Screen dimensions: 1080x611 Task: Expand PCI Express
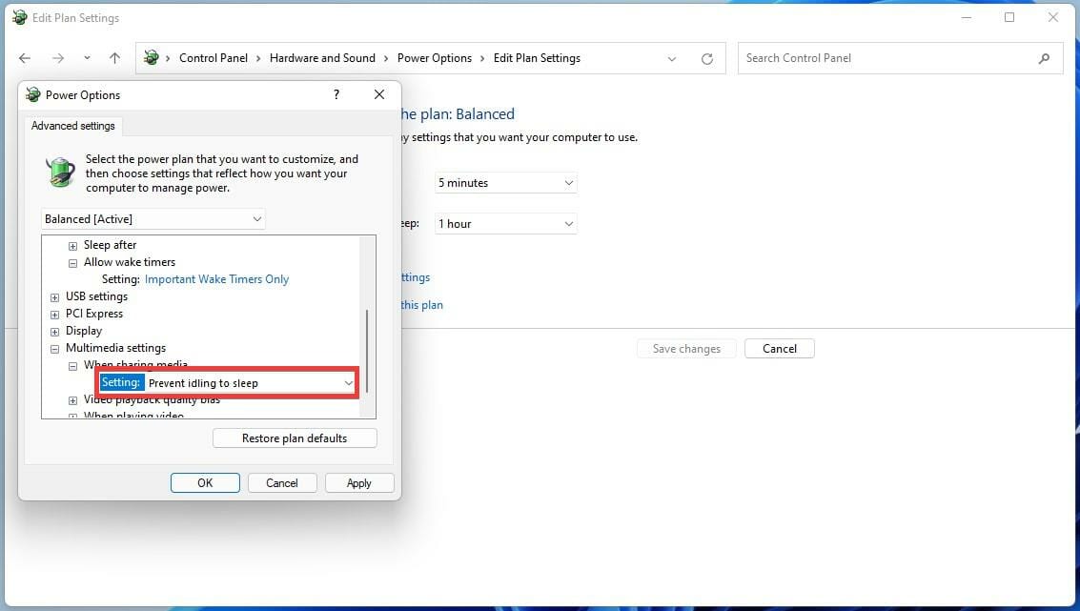(x=54, y=314)
